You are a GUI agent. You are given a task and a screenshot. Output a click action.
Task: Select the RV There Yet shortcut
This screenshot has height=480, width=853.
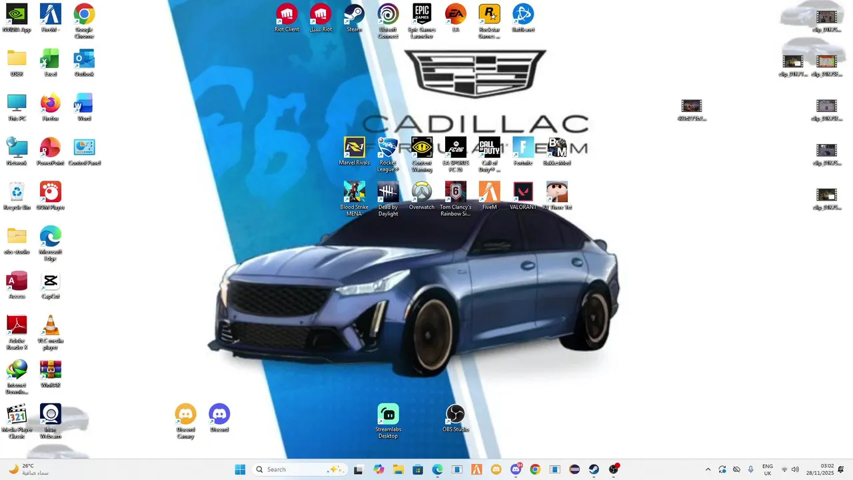pyautogui.click(x=557, y=197)
